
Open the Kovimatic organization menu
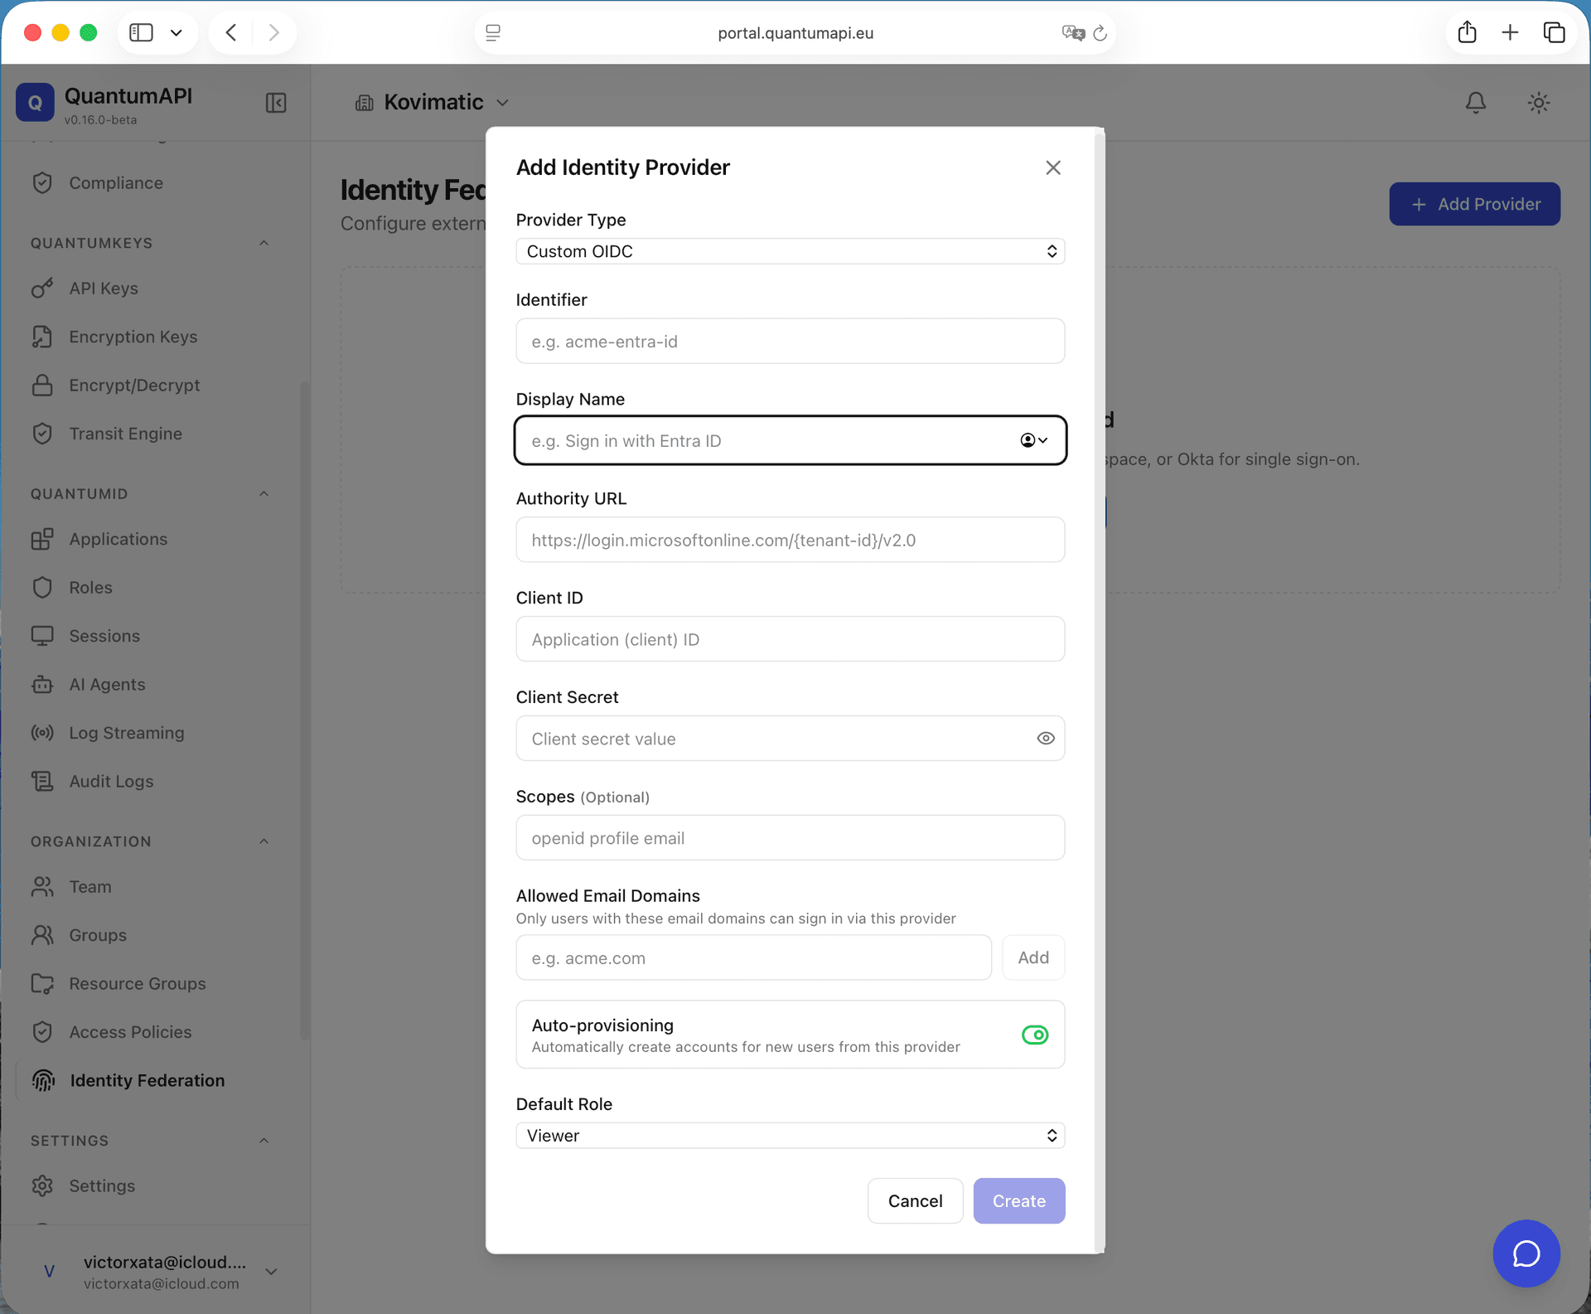(x=433, y=102)
